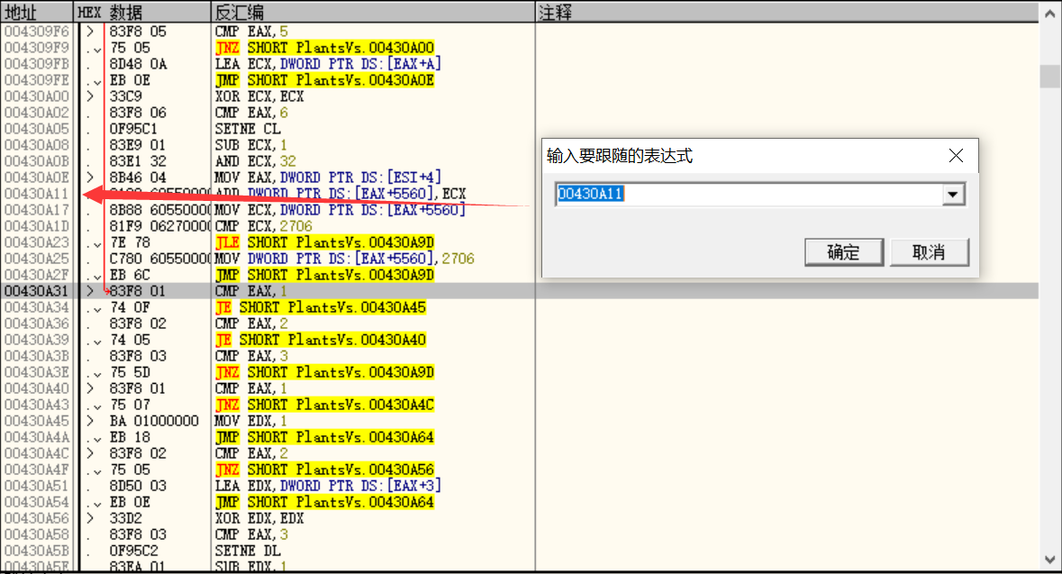Select address 004309FE
This screenshot has height=574, width=1062.
(37, 80)
